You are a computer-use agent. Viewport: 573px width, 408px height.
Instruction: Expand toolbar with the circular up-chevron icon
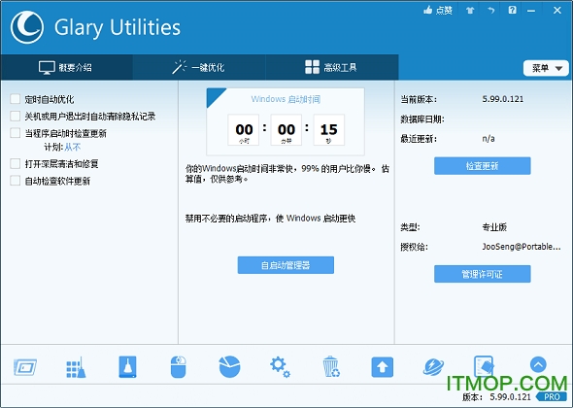click(538, 364)
